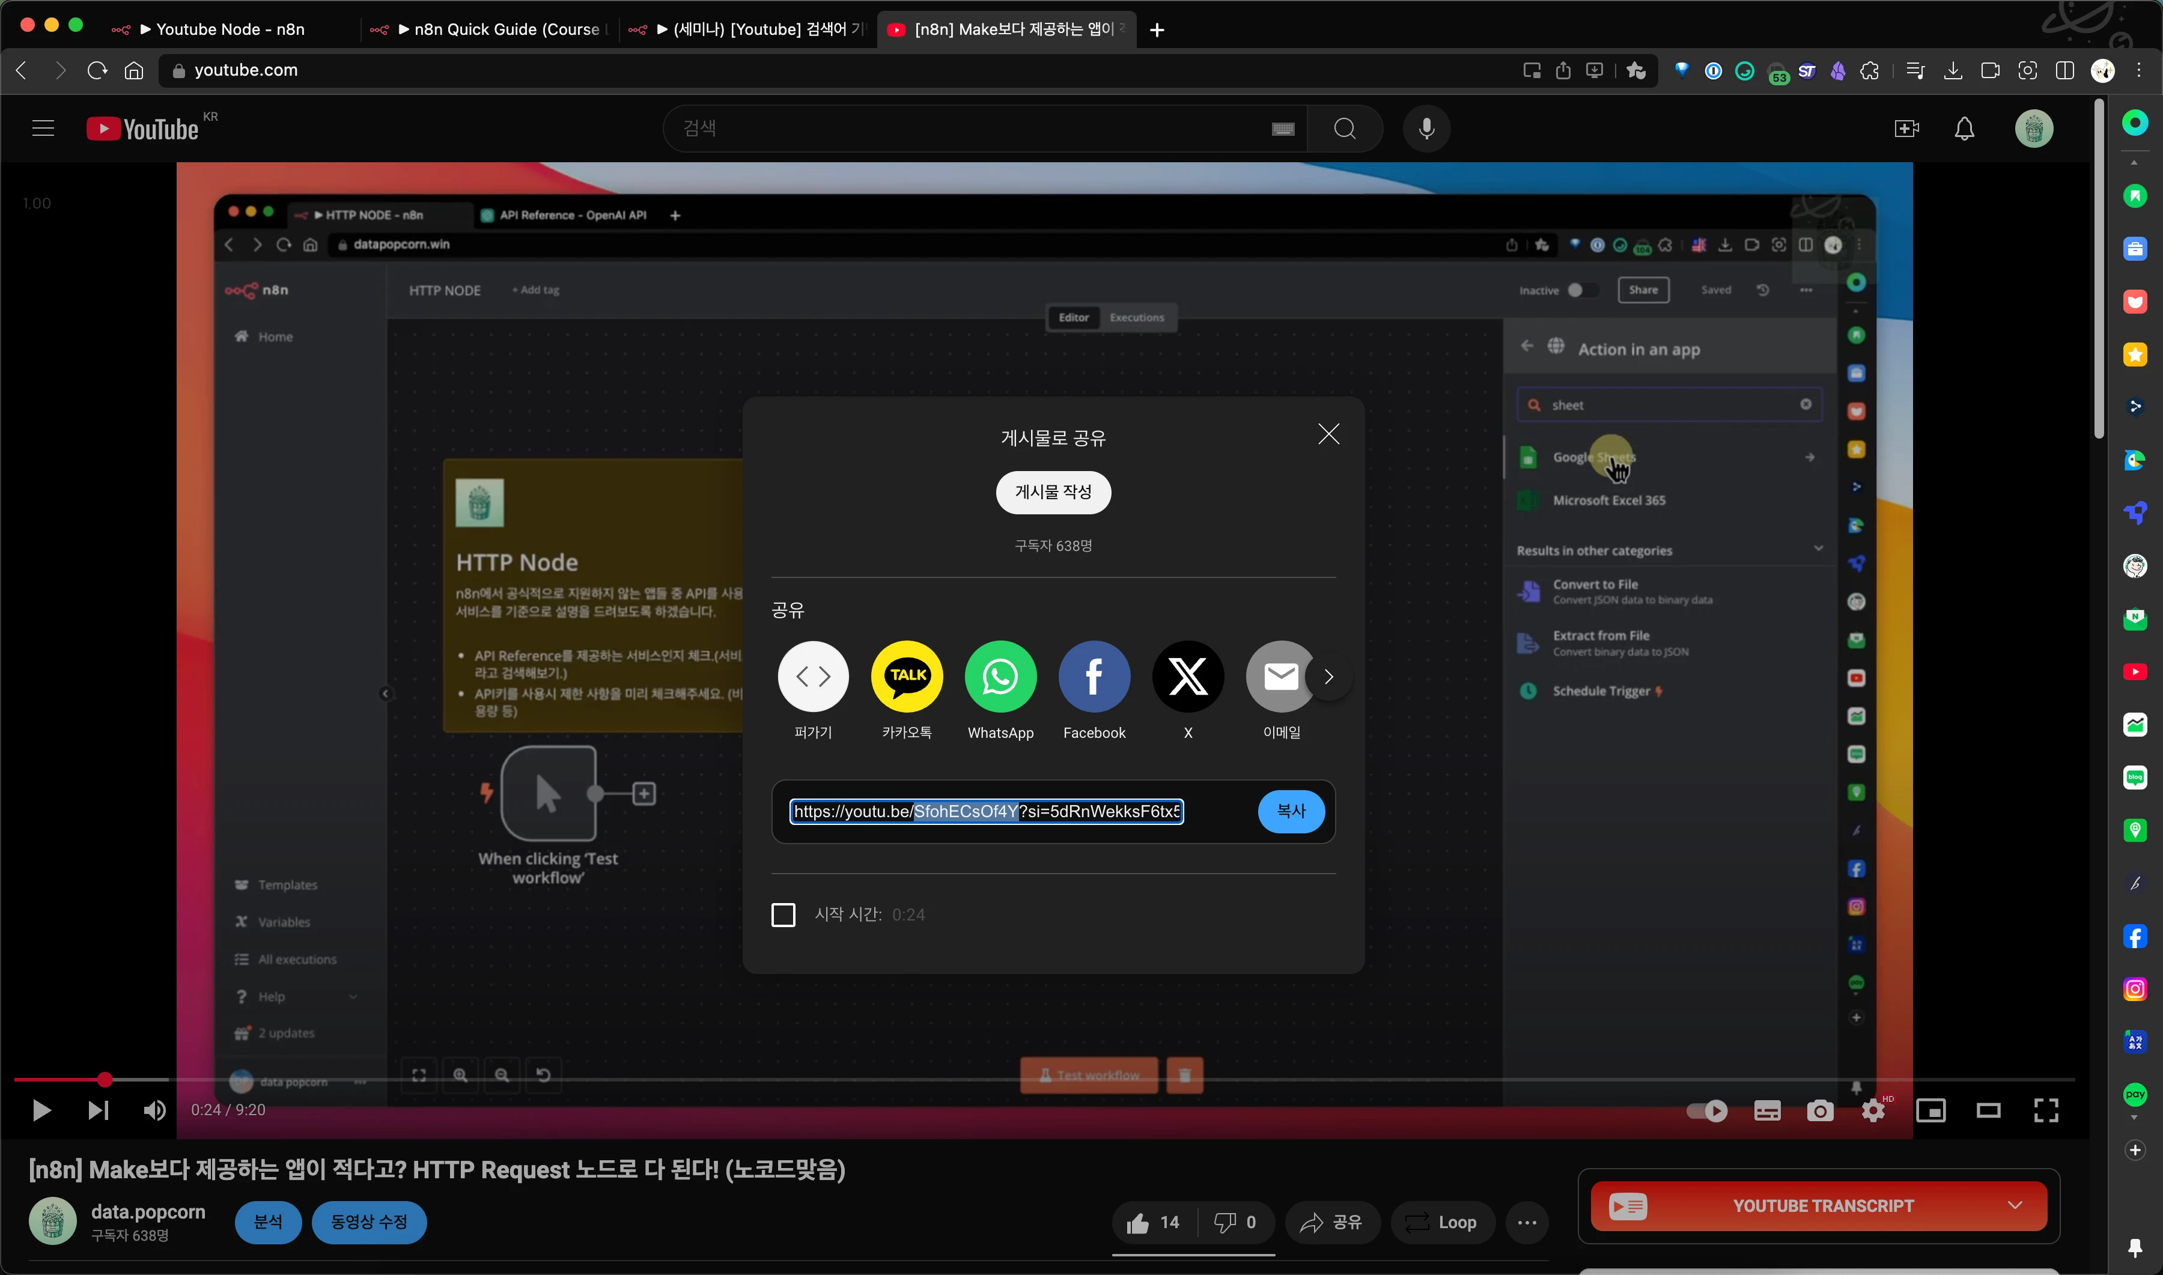This screenshot has height=1275, width=2163.
Task: Share via KakaoTalk icon
Action: point(906,676)
